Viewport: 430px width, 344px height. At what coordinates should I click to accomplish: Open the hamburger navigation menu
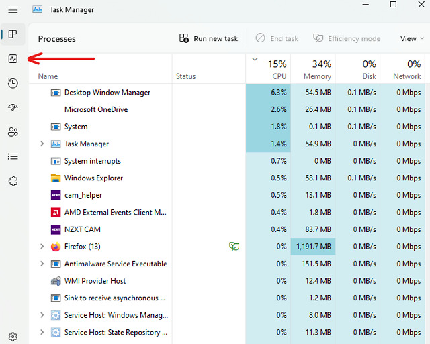pyautogui.click(x=13, y=10)
